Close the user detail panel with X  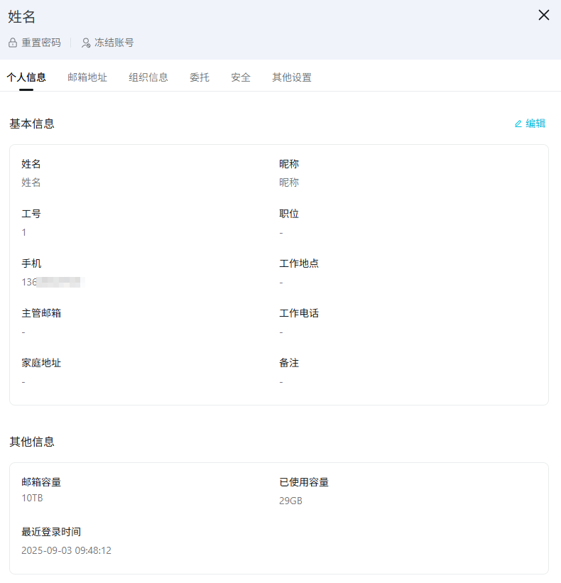(544, 15)
